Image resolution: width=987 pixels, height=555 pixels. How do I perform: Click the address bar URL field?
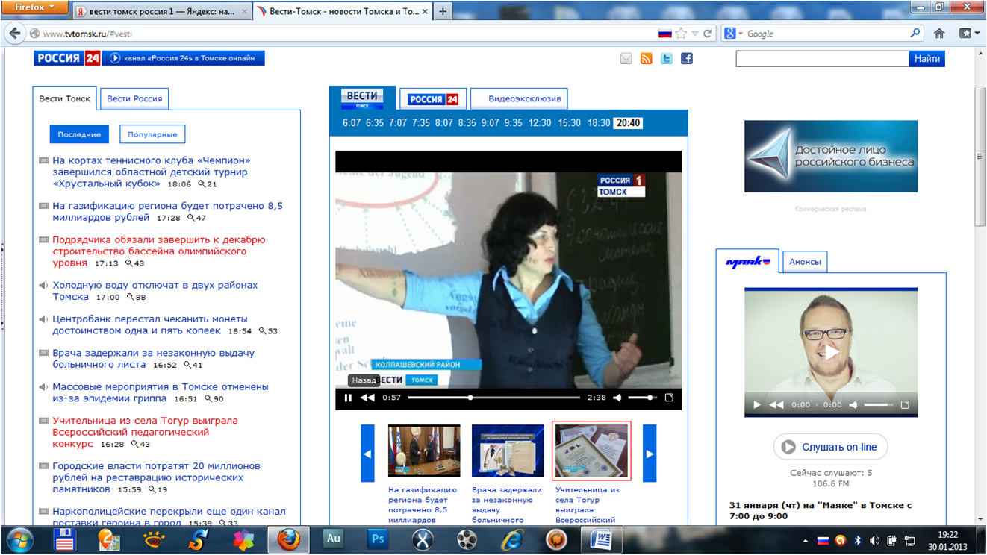[x=347, y=34]
